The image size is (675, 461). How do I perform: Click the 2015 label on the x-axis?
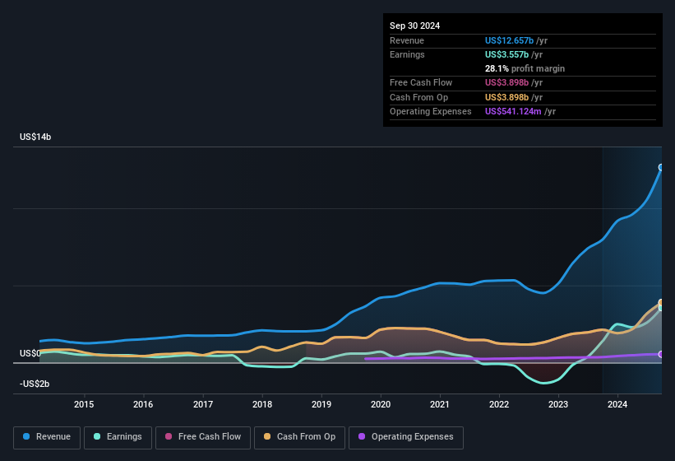(x=84, y=404)
